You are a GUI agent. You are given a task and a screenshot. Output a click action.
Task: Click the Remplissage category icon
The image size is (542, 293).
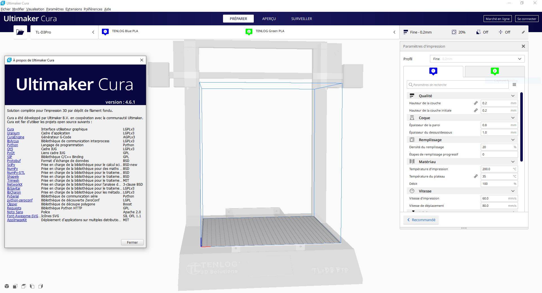[412, 140]
